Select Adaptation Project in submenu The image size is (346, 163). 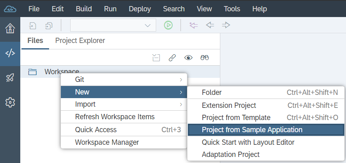coord(266,154)
